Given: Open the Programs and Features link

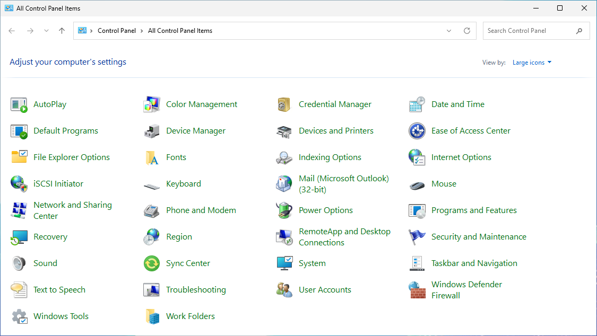Looking at the screenshot, I should coord(474,210).
